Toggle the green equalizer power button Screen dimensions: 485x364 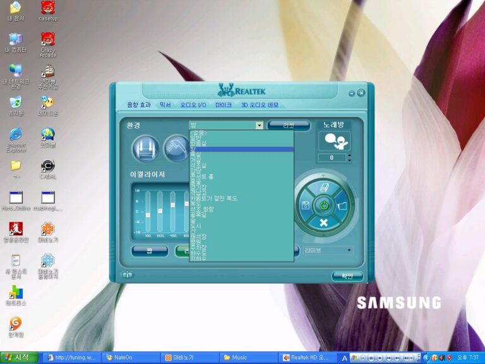324,205
